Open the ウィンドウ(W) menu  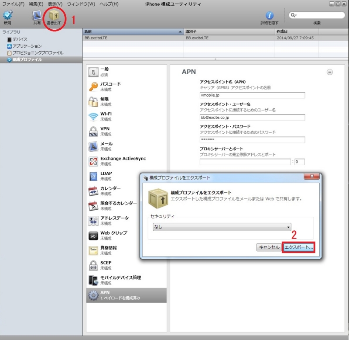81,4
